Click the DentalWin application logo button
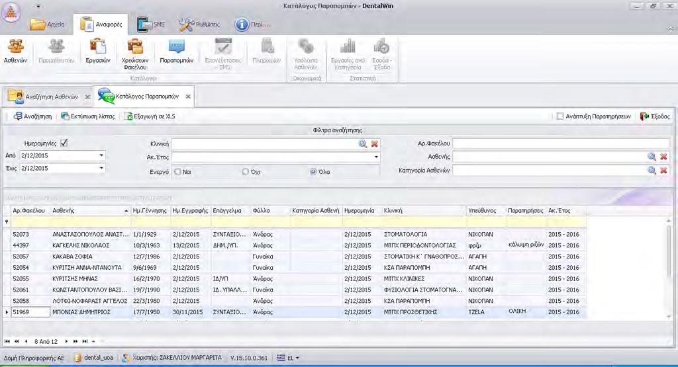The width and height of the screenshot is (678, 367). tap(11, 12)
